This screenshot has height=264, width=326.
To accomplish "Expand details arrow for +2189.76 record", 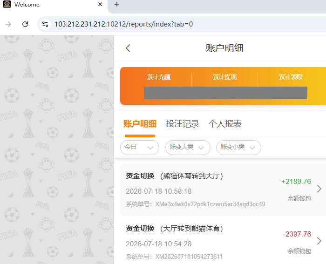I will pos(319,189).
